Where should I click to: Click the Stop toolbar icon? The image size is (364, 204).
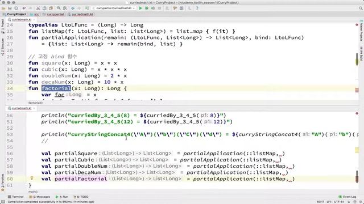click(159, 8)
